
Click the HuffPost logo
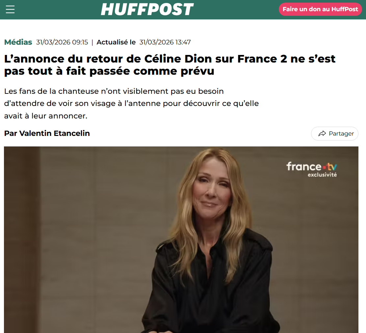coord(147,9)
